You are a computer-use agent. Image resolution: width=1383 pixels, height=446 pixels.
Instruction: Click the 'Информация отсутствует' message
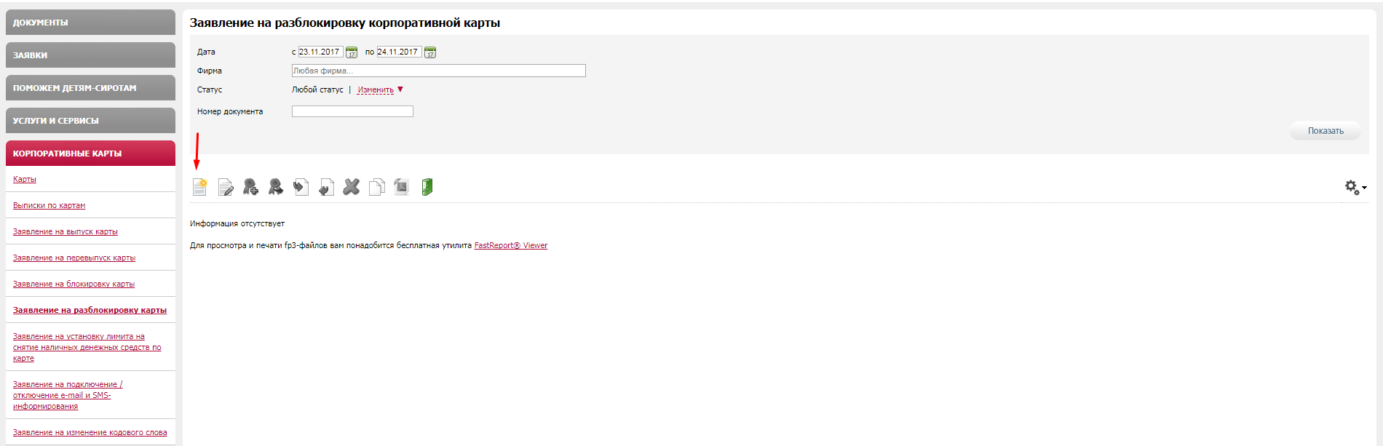(x=237, y=223)
